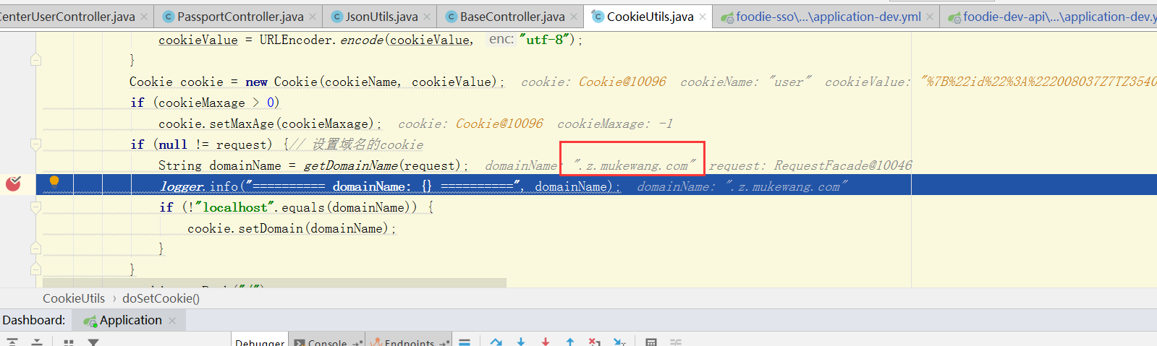Click URLEncoder in the encode line
The image size is (1157, 346).
coord(297,40)
